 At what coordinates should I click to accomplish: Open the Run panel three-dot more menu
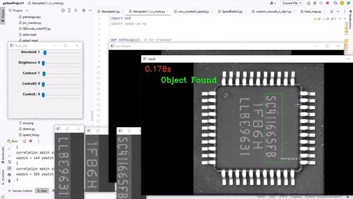(39, 141)
